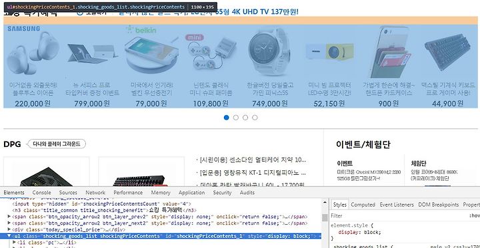Select the Elements tab
Viewport: 480px width, 248px height.
(x=14, y=192)
